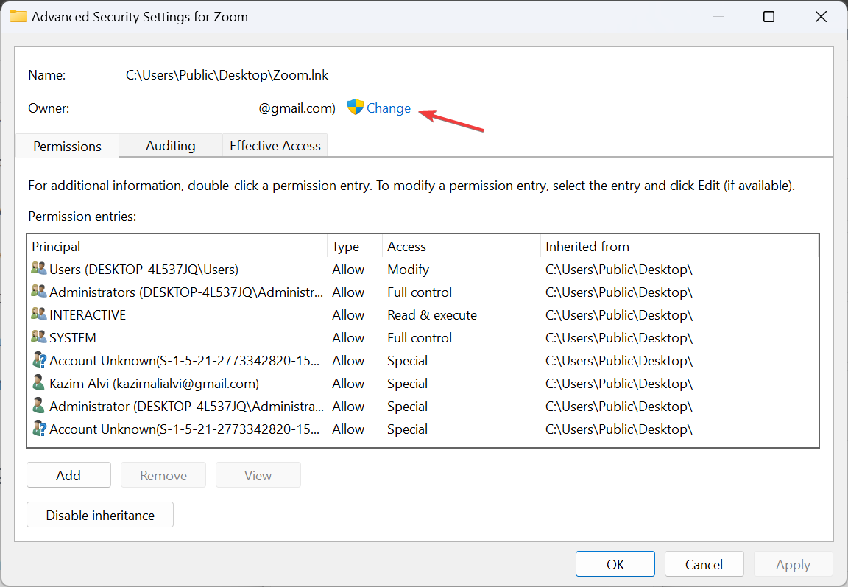848x587 pixels.
Task: Click Modify access in Users row
Action: point(409,270)
